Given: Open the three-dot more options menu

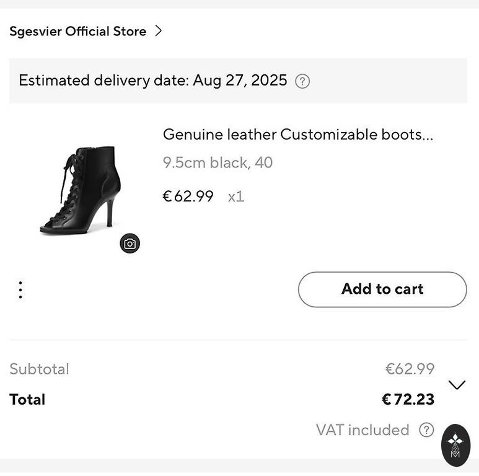Looking at the screenshot, I should click(x=20, y=290).
